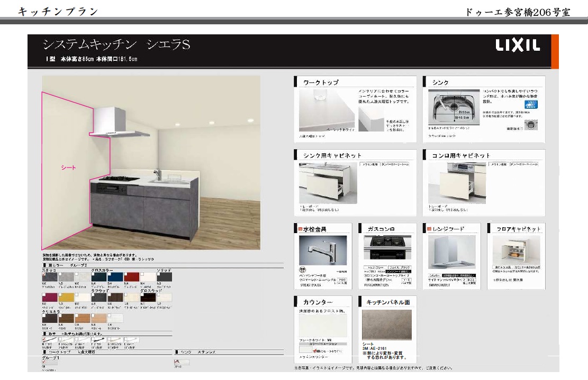The image size is (588, 380).
Task: Click the round mark under the faucet photo
Action: (302, 270)
